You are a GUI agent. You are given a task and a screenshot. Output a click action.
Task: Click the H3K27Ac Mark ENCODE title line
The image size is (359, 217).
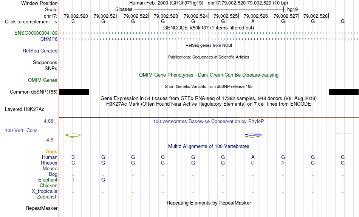point(209,104)
